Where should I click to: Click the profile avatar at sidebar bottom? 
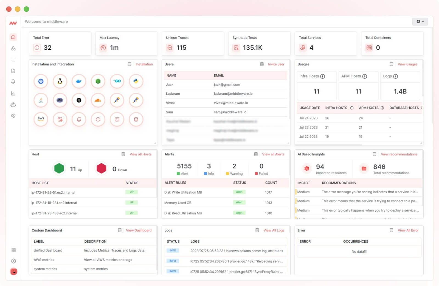[13, 271]
